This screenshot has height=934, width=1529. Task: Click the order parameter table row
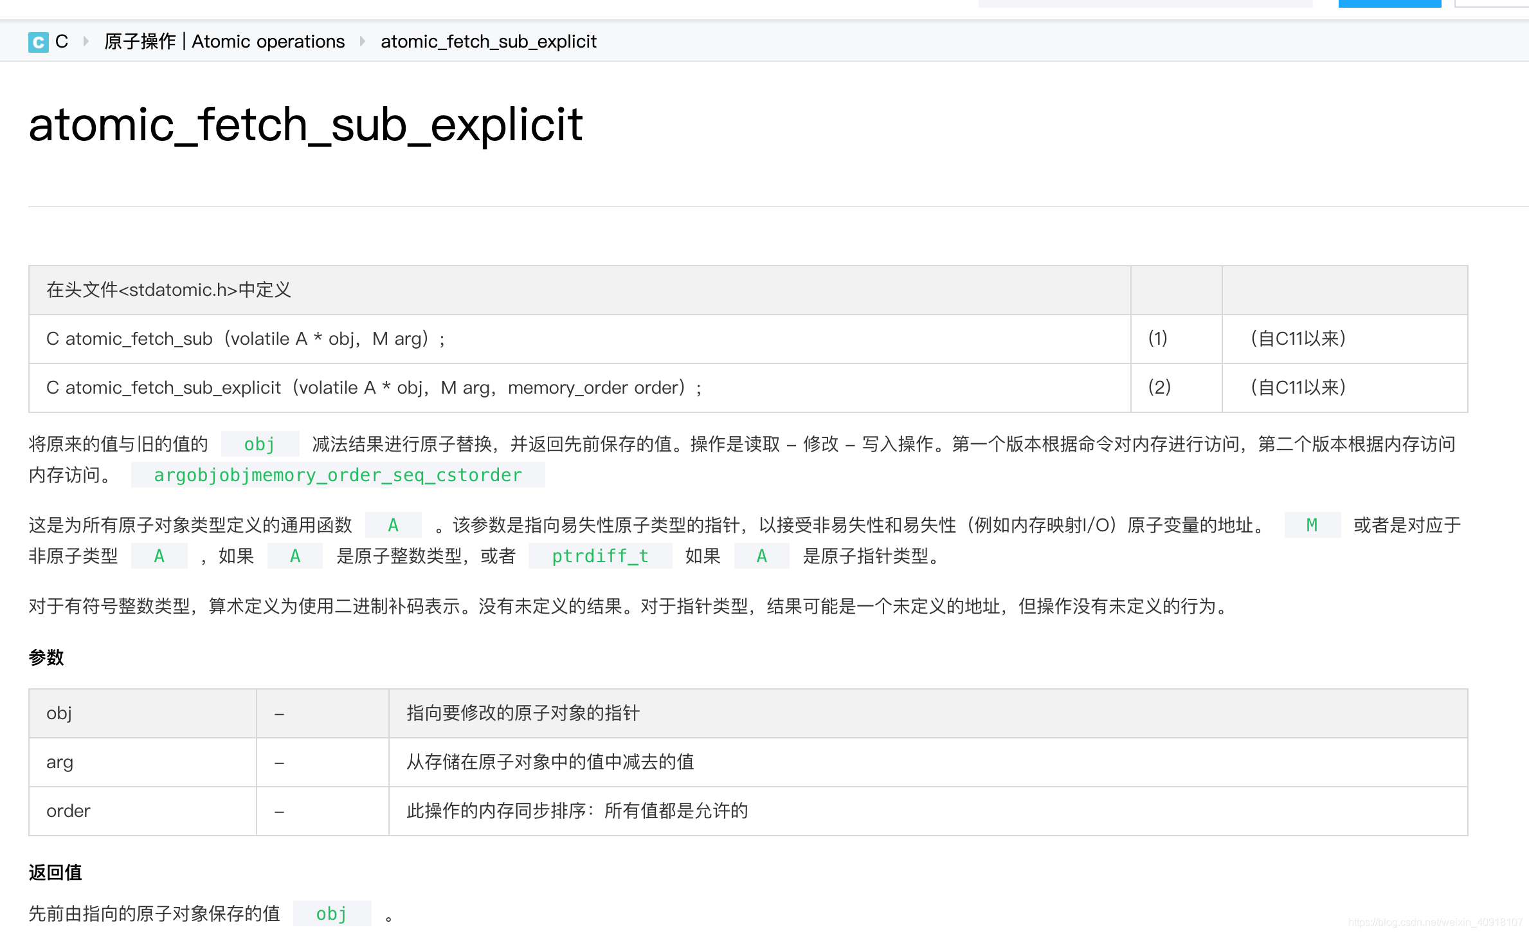click(x=577, y=811)
